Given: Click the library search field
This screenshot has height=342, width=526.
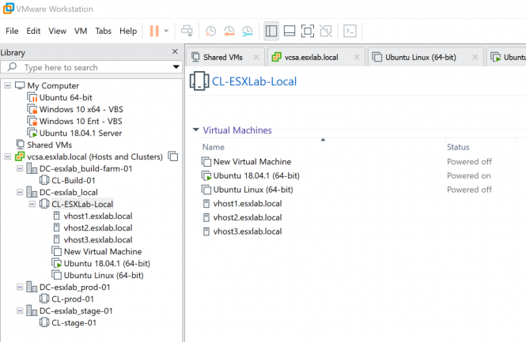Looking at the screenshot, I should tap(91, 67).
